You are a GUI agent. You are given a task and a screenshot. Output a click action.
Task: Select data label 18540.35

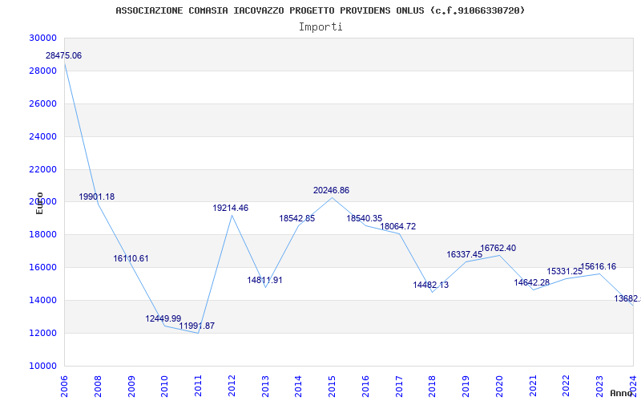pyautogui.click(x=365, y=218)
